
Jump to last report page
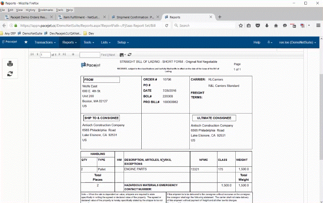coord(64,54)
